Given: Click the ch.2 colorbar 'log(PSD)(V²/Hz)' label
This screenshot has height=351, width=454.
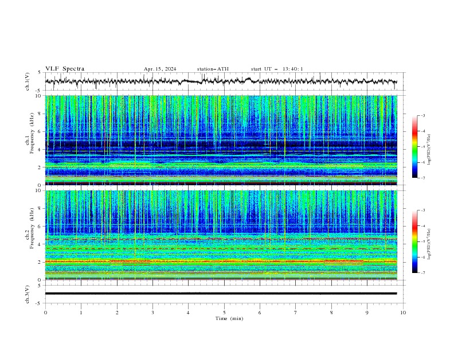Looking at the screenshot, I should [429, 244].
